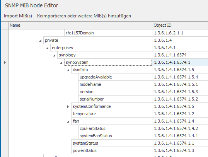
Task: Select the systemFanStatus node
Action: [115, 136]
